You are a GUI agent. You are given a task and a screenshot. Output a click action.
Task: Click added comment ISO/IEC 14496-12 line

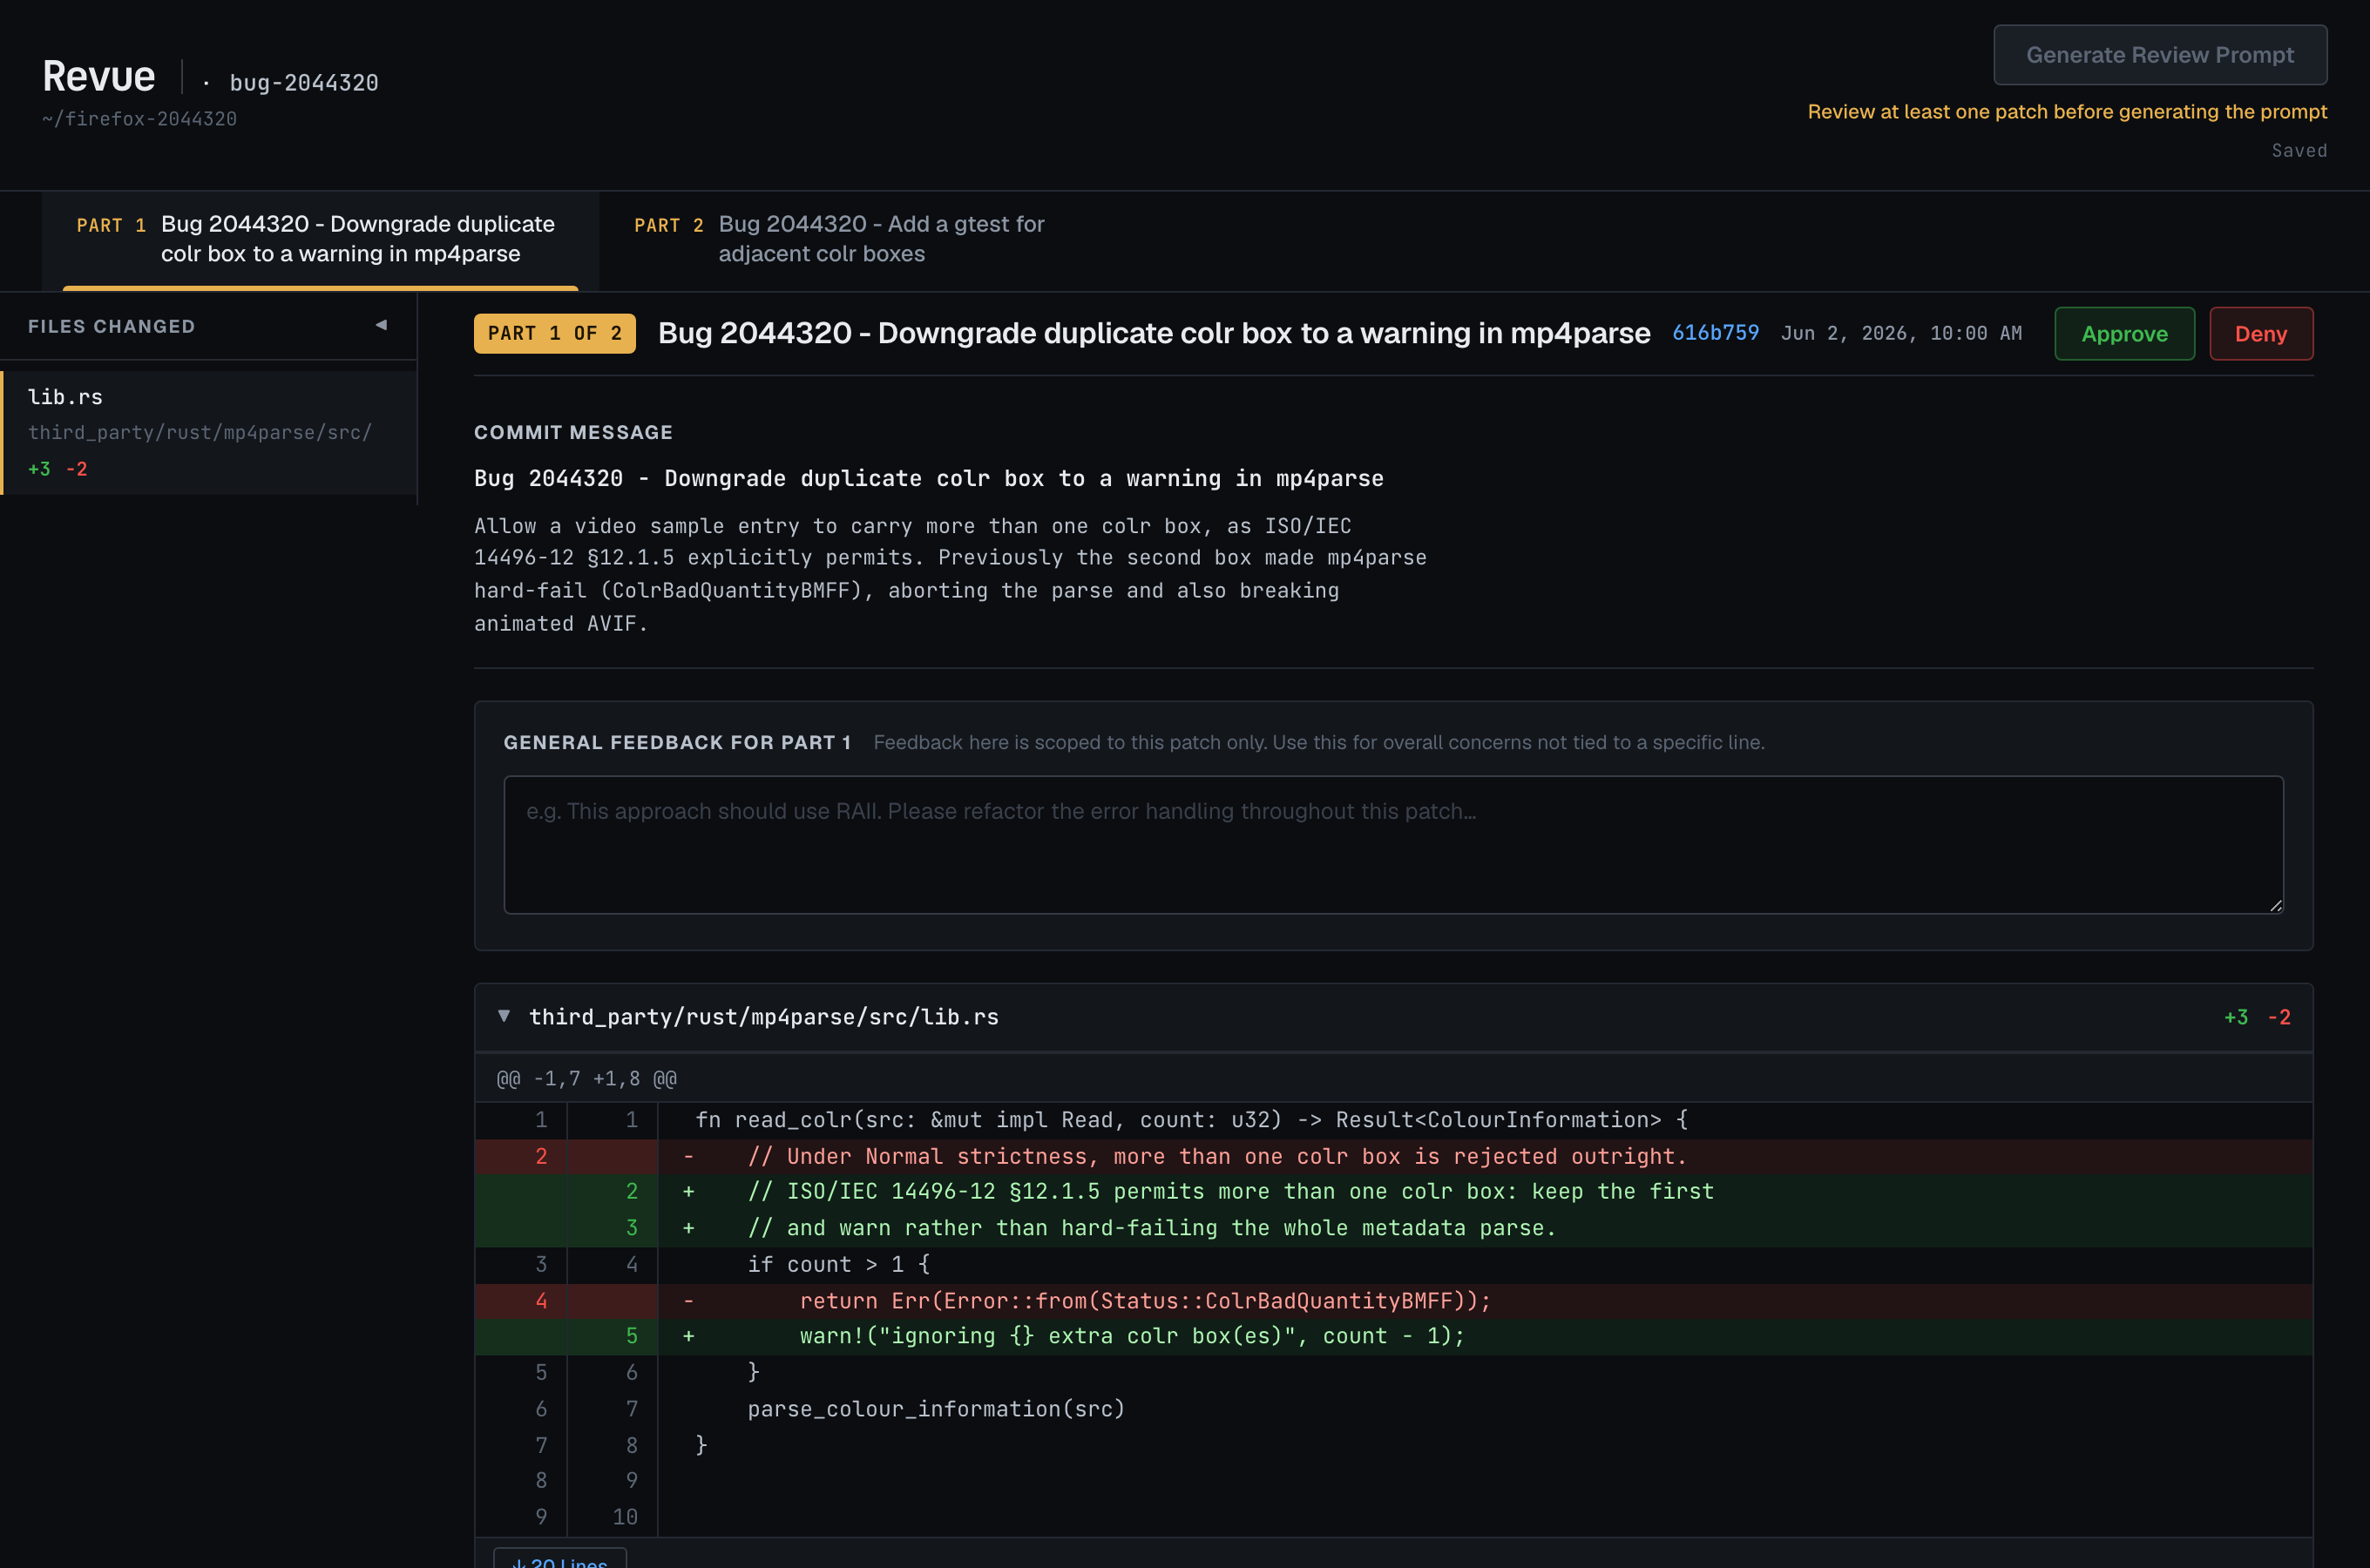[1393, 1192]
